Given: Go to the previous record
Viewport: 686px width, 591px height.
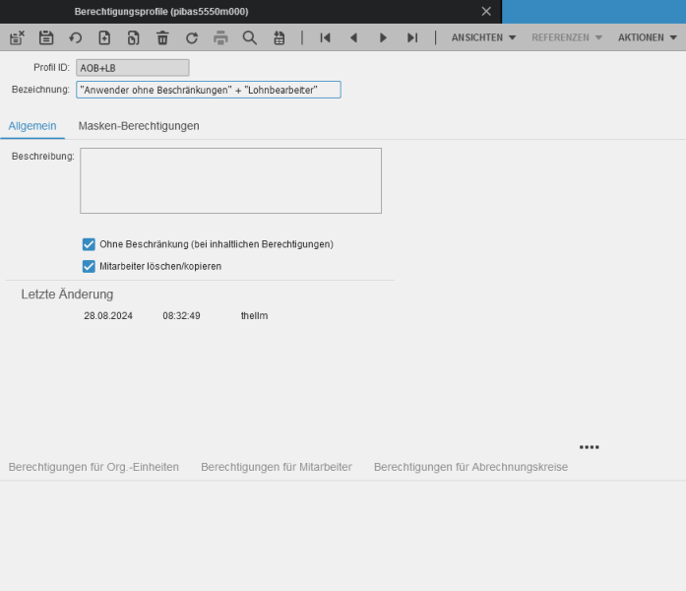Looking at the screenshot, I should pyautogui.click(x=353, y=37).
